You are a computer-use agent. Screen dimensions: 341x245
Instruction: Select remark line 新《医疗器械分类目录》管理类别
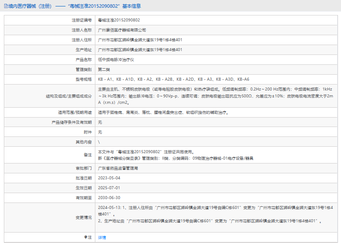point(176,158)
